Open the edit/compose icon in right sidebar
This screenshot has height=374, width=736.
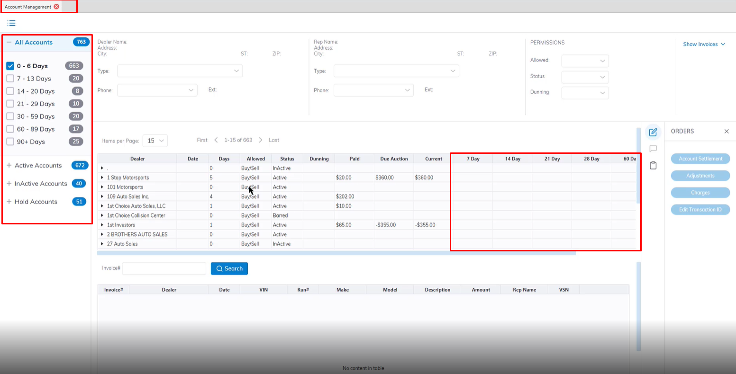click(653, 132)
